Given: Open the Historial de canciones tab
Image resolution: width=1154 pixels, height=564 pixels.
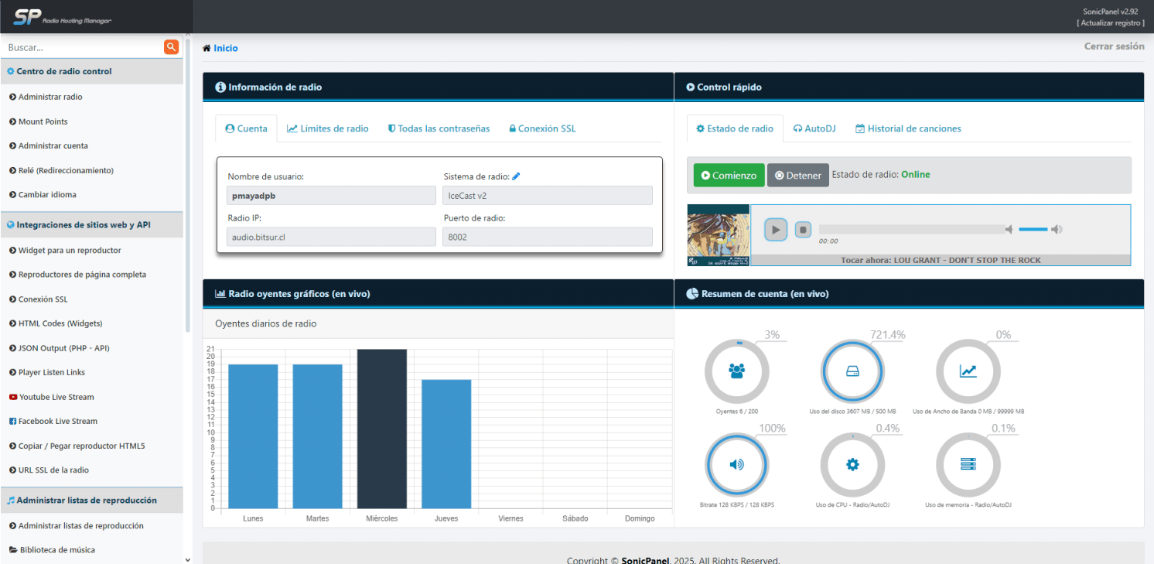Looking at the screenshot, I should pyautogui.click(x=908, y=128).
